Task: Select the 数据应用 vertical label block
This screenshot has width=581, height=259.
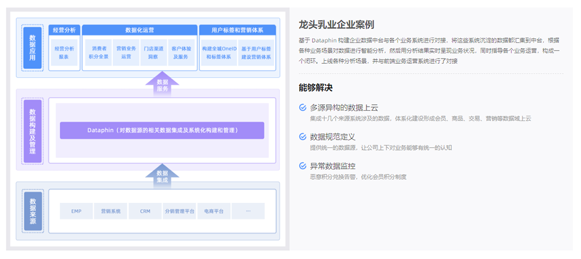Action: coord(33,48)
